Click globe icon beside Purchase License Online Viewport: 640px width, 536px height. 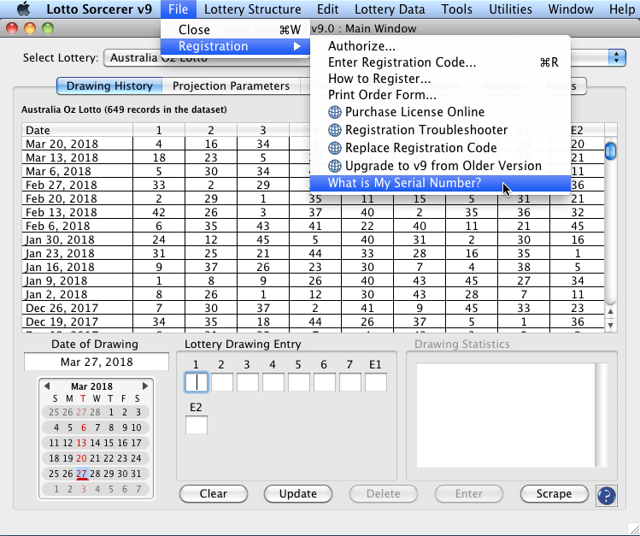coord(335,112)
